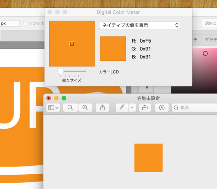Rotate the image using Preview's rotate icon

click(145, 108)
